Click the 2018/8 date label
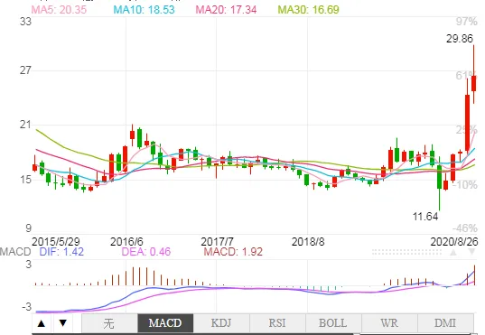Viewport: 485px width, 335px height. 308,242
